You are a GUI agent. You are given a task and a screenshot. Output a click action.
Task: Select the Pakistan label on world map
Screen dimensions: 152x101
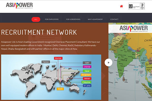point(46,62)
